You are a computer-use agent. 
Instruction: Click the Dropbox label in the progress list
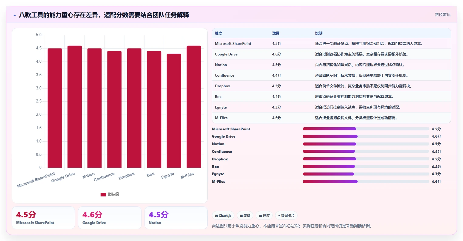[x=220, y=159]
